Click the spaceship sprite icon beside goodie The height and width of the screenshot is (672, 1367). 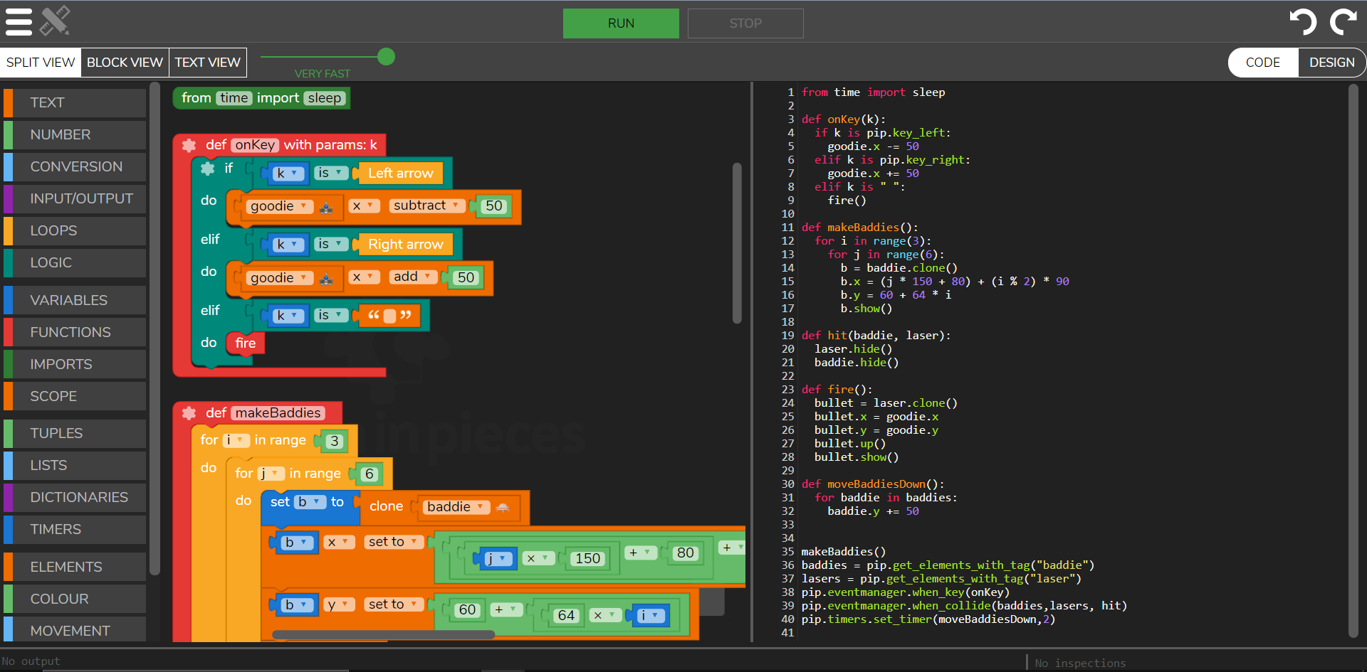327,207
